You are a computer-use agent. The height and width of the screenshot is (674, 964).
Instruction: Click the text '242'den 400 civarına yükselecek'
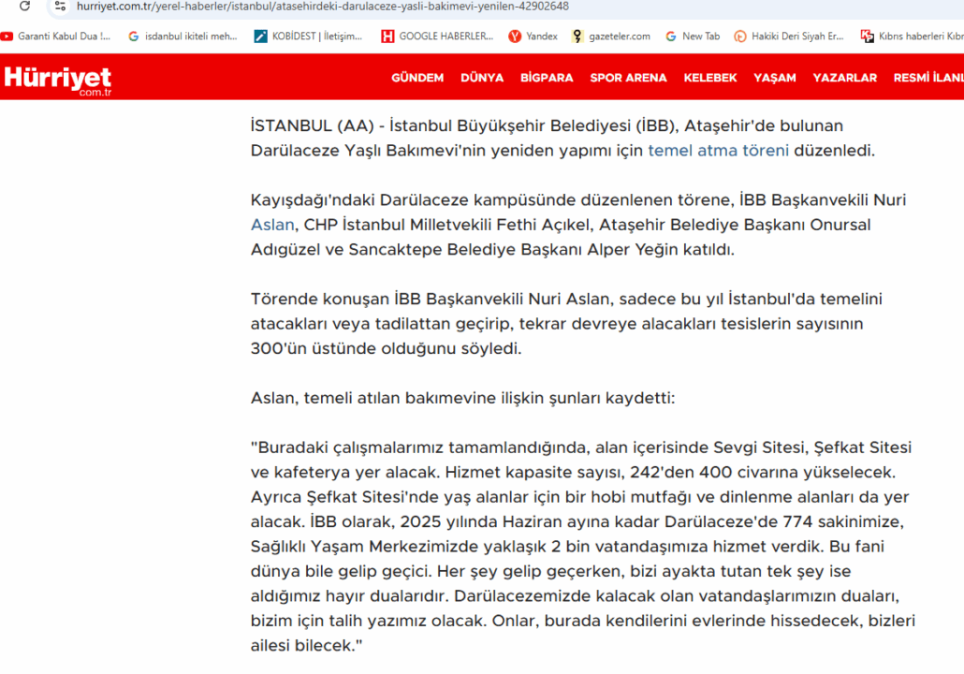click(763, 473)
